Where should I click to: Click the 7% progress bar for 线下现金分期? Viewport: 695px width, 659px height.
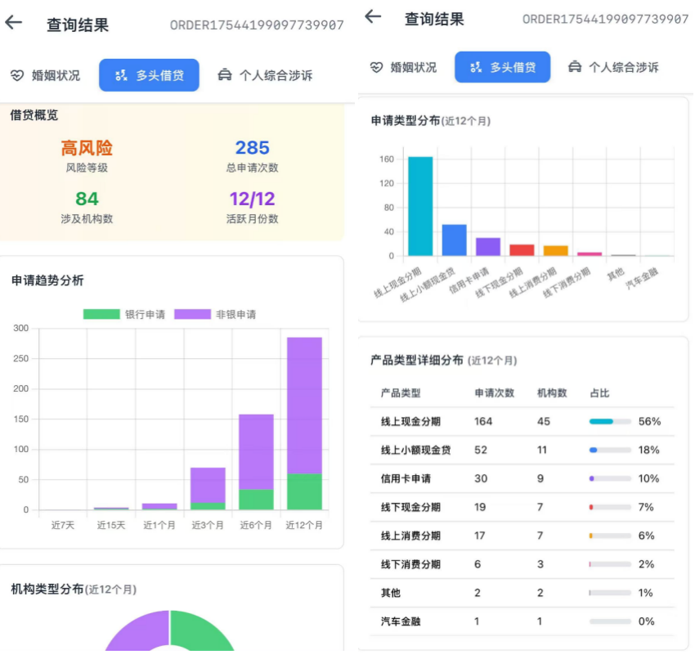(610, 507)
